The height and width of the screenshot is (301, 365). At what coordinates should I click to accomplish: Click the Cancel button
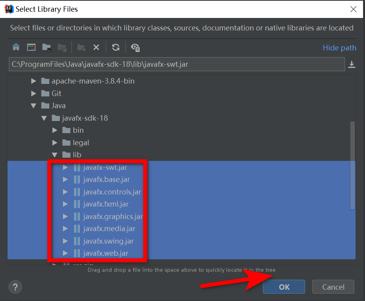click(x=333, y=287)
